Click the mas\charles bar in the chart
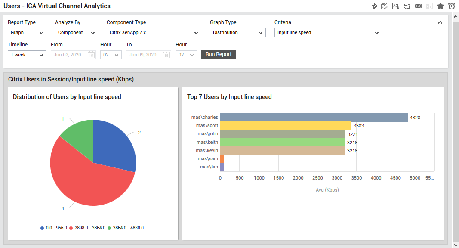Screen dimensions: 459x248 click(x=314, y=118)
